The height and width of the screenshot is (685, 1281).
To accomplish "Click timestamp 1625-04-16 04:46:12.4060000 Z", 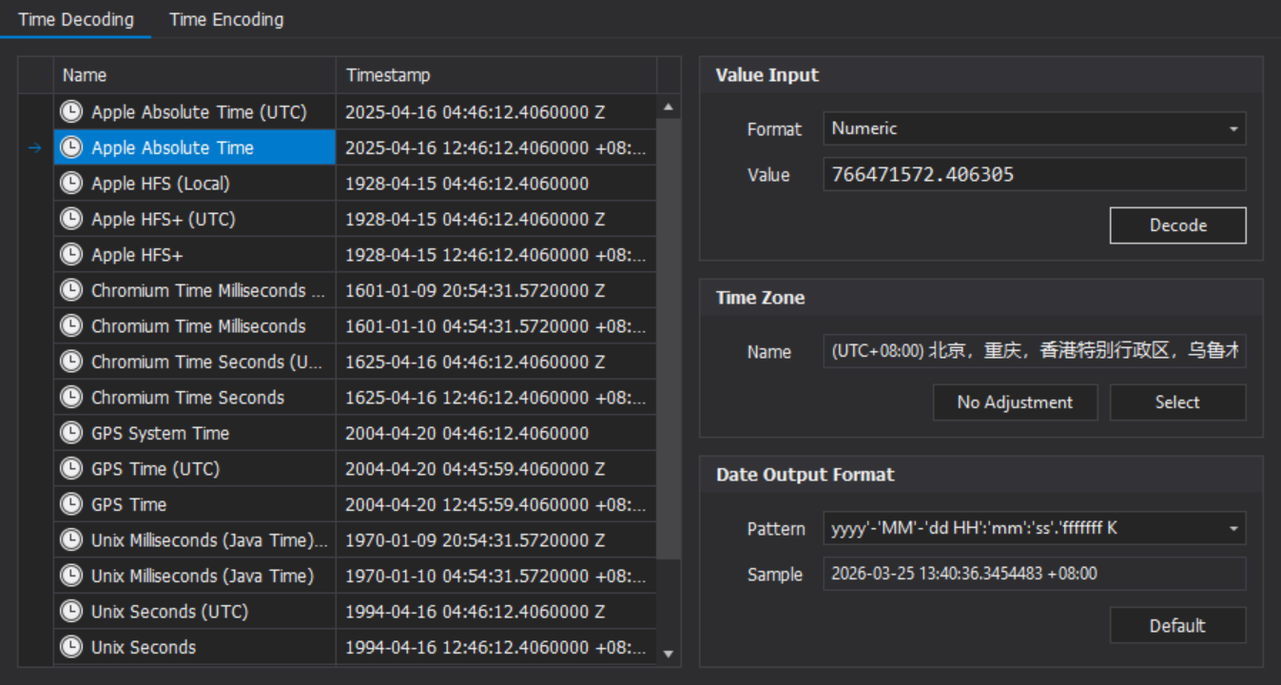I will click(475, 362).
